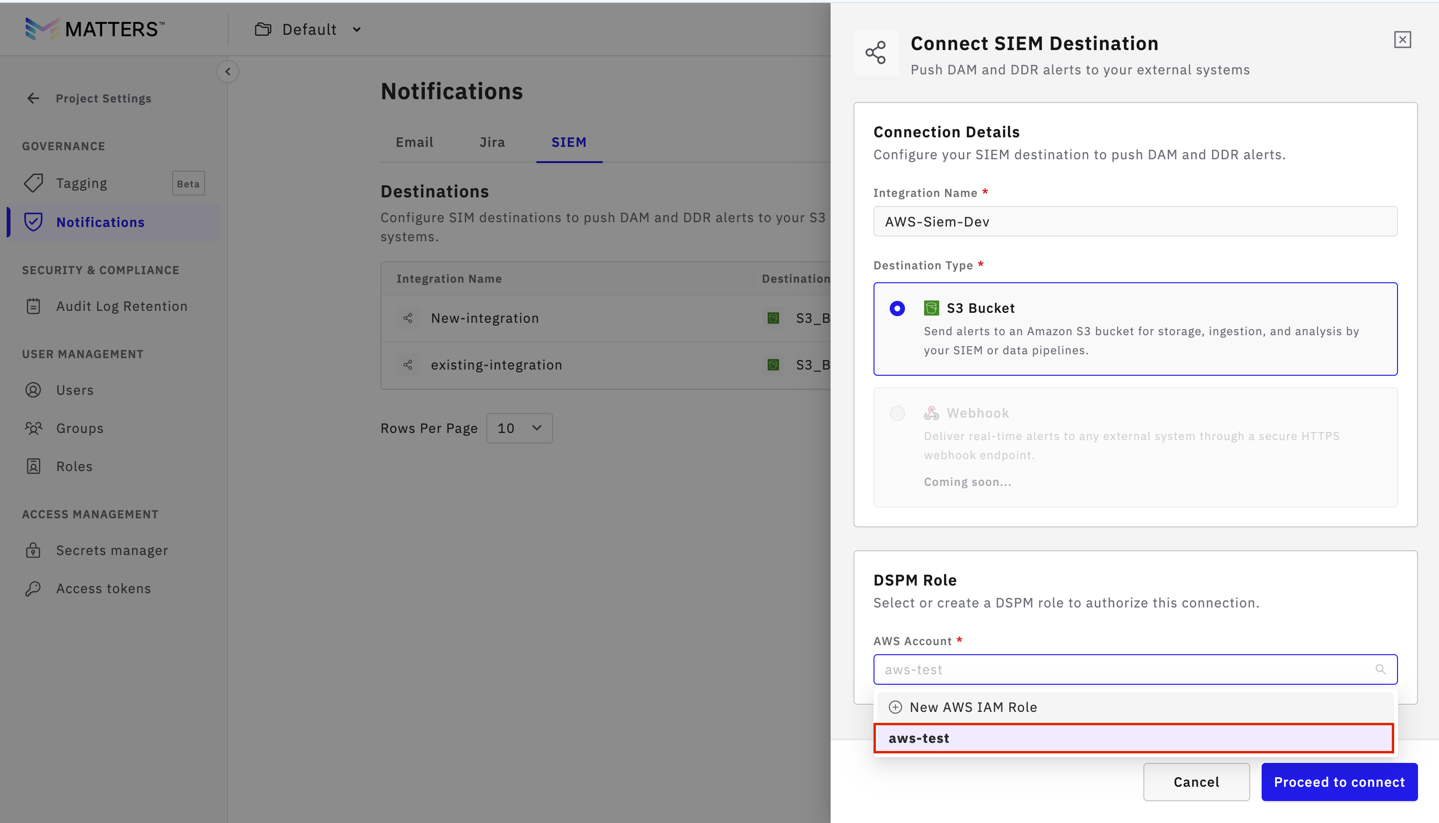Click the search icon in AWS Account field
1439x823 pixels.
(x=1380, y=669)
